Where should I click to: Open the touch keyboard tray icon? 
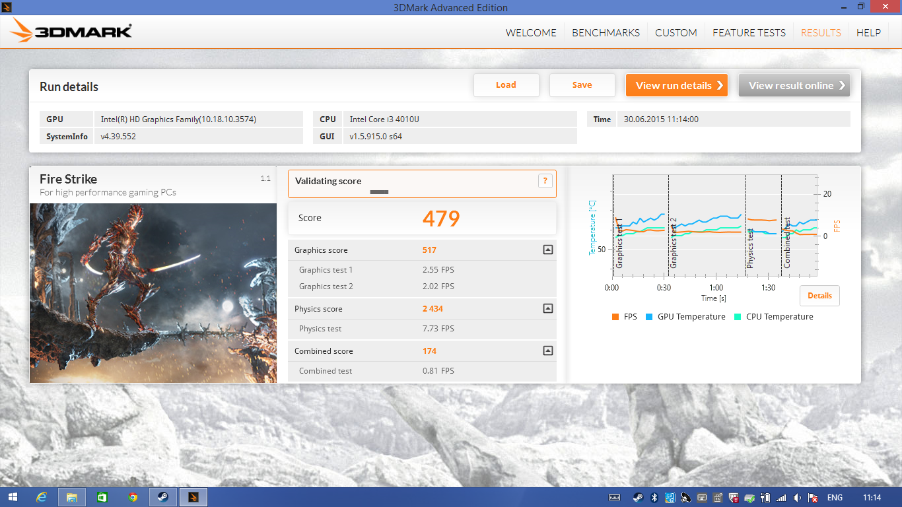[614, 497]
